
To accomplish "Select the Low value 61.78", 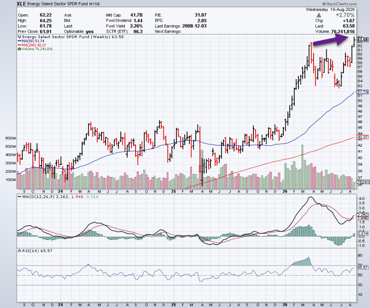I will click(45, 26).
